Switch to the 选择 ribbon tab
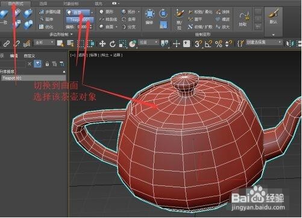 (43, 4)
